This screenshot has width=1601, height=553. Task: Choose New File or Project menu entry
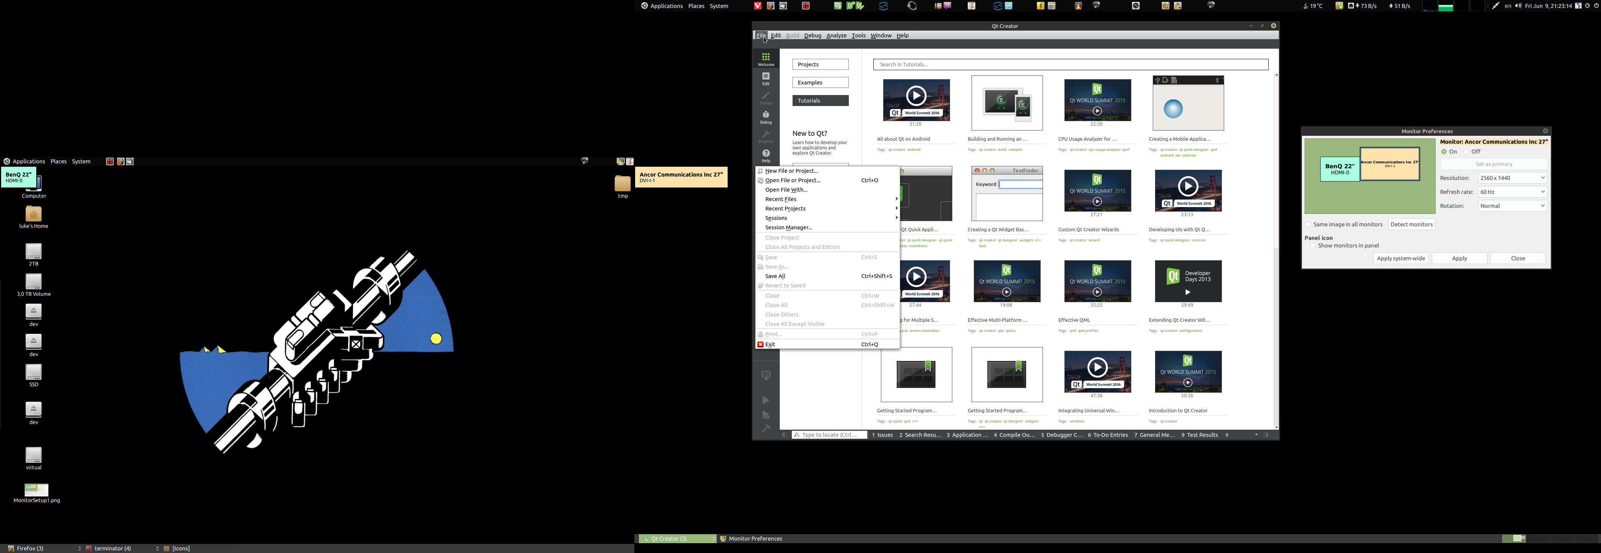pyautogui.click(x=791, y=171)
